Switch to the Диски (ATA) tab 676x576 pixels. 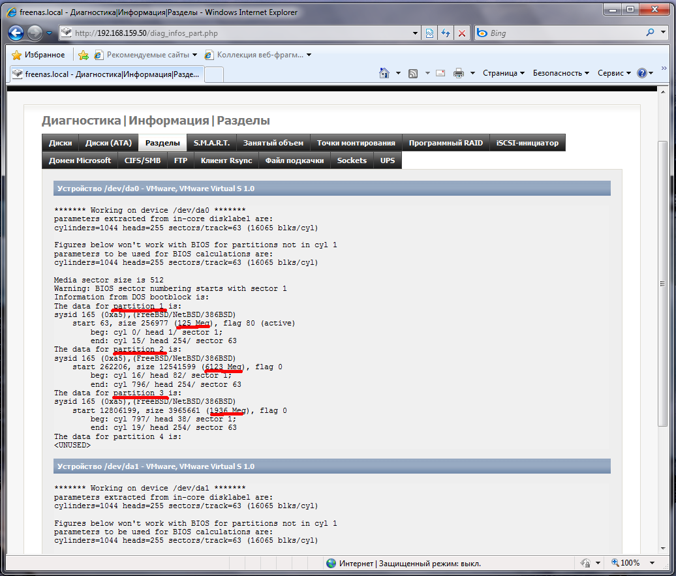click(108, 143)
